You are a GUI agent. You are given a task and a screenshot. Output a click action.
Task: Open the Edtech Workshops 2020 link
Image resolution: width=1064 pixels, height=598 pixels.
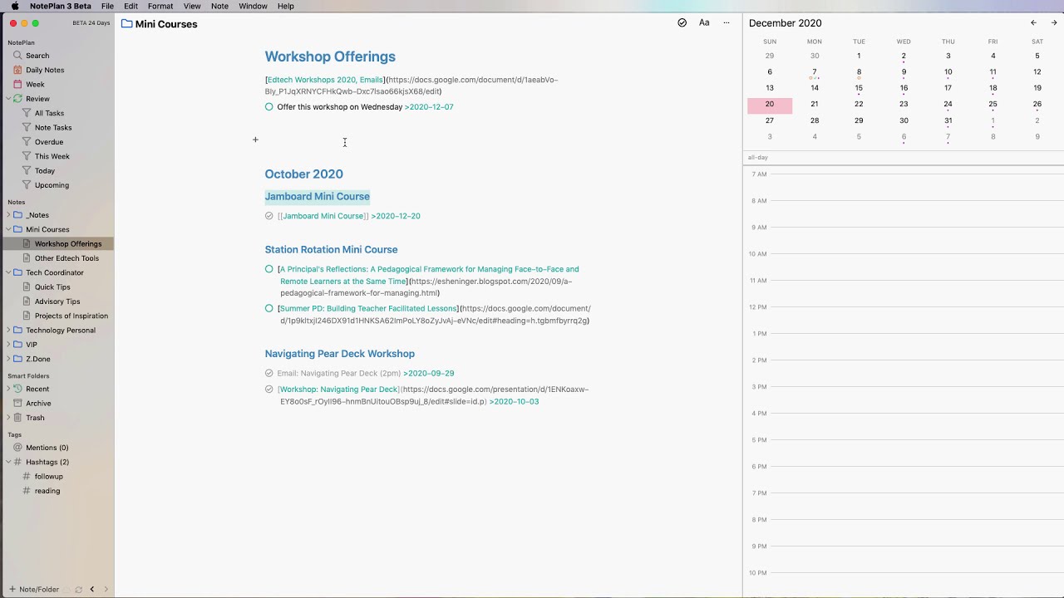pyautogui.click(x=325, y=80)
